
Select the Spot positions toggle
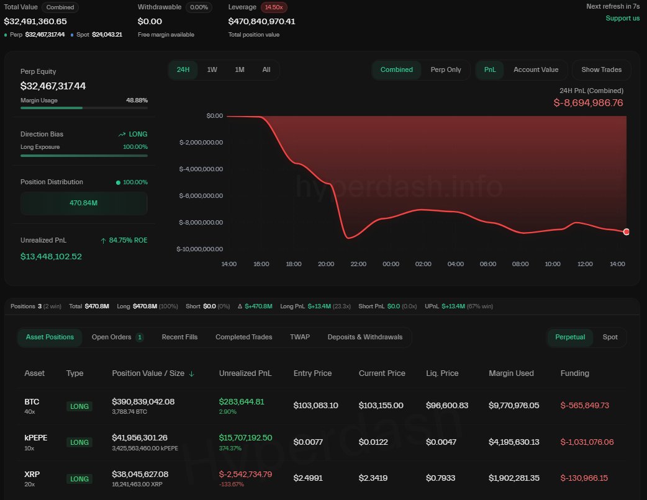click(610, 337)
